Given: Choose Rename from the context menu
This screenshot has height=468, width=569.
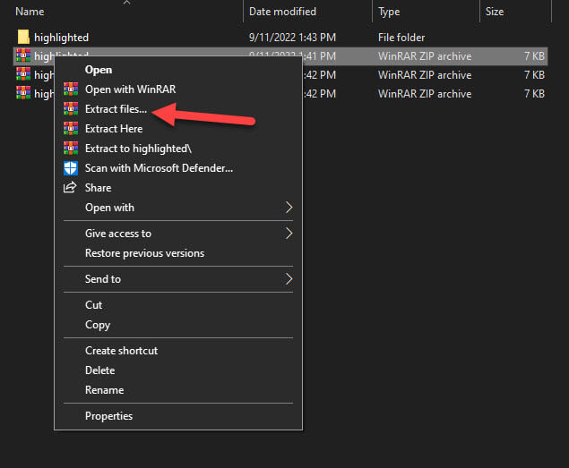Looking at the screenshot, I should [104, 390].
